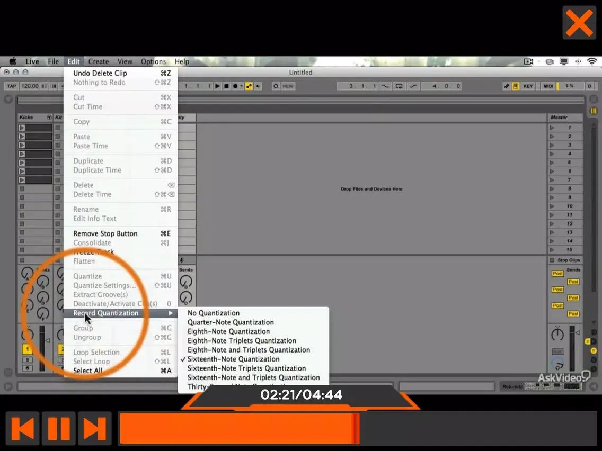The width and height of the screenshot is (602, 451).
Task: Choose Undo Delete Clip
Action: click(120, 73)
